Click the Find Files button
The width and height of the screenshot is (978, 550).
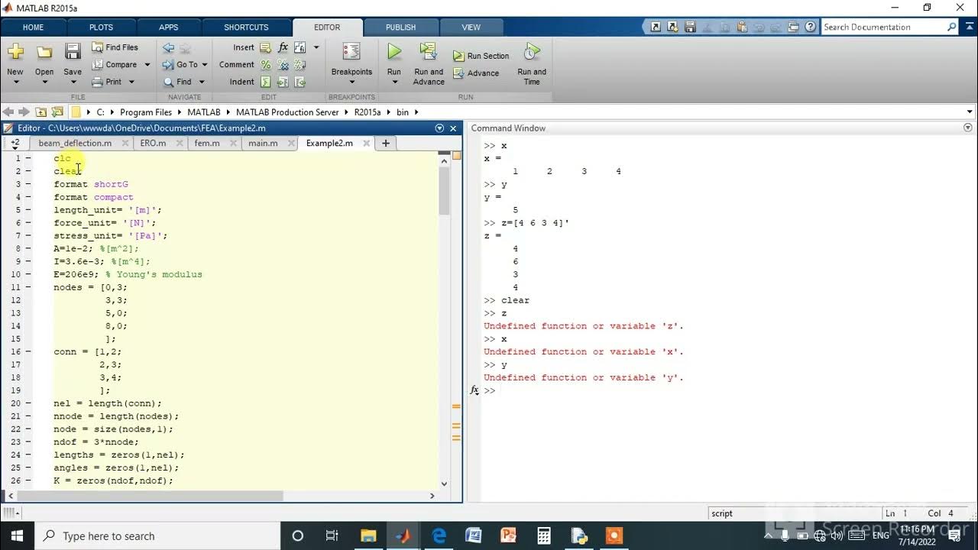click(115, 47)
